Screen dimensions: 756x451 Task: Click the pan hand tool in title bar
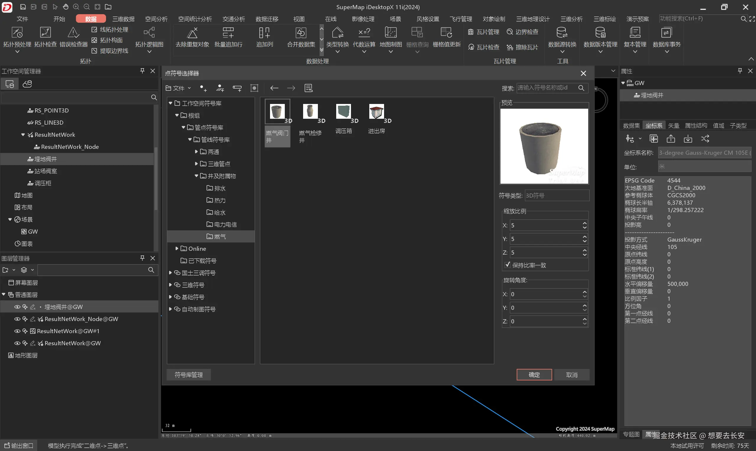(66, 7)
